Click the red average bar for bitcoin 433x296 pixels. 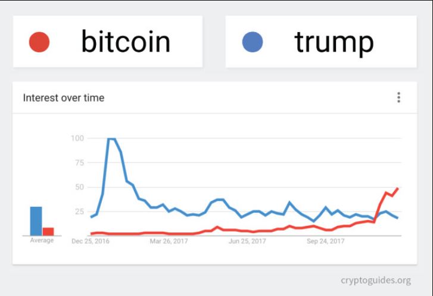point(48,231)
